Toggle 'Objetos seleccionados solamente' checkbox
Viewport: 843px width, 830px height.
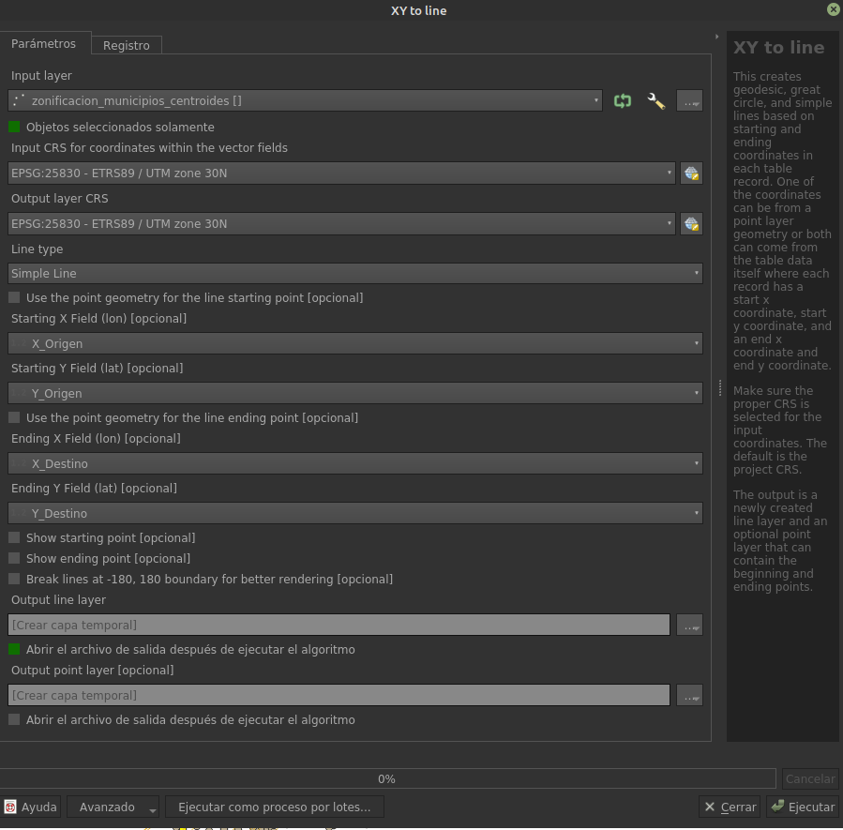[x=14, y=127]
